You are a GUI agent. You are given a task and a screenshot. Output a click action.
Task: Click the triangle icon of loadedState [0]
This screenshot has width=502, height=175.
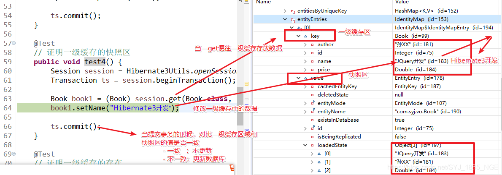coord(319,153)
